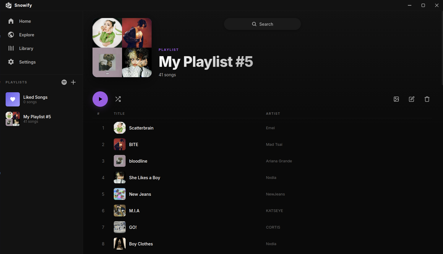Click the Spotify sync icon next to Playlists
The height and width of the screenshot is (254, 443).
tap(64, 82)
